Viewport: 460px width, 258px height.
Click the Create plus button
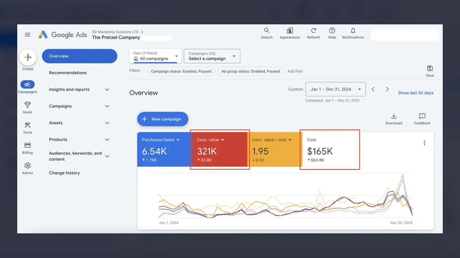[28, 57]
